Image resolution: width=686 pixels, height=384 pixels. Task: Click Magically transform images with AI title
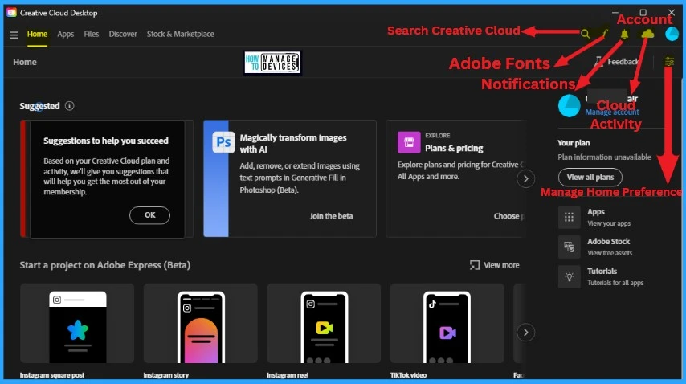(x=293, y=144)
